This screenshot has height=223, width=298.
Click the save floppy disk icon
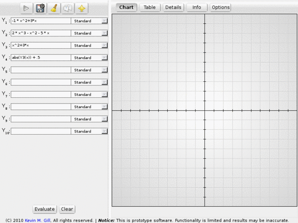[40, 8]
